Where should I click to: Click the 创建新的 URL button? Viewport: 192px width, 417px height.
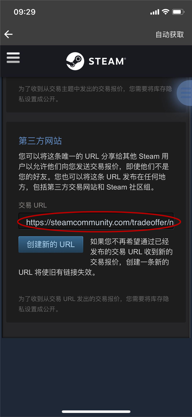(51, 244)
